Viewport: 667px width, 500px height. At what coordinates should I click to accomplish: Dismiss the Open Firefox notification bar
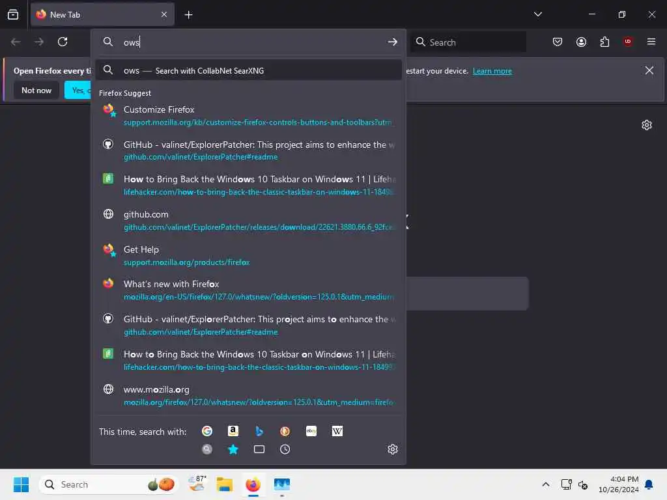(x=649, y=70)
